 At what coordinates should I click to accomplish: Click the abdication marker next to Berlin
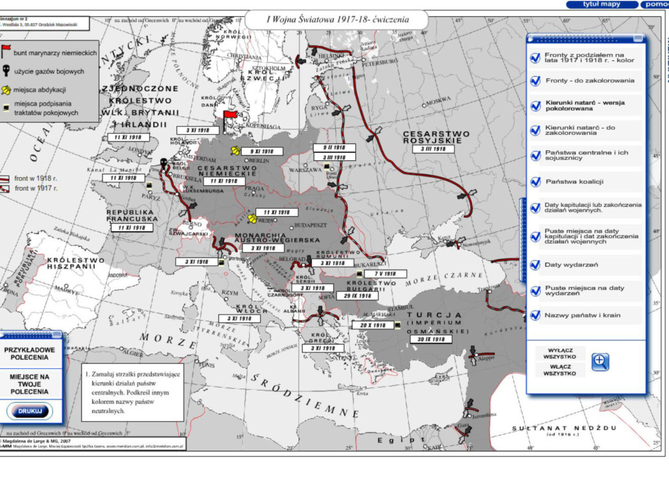click(x=233, y=151)
